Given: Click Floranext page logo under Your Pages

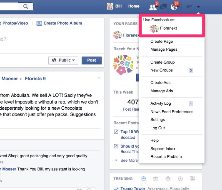Looking at the screenshot, I should tap(117, 35).
